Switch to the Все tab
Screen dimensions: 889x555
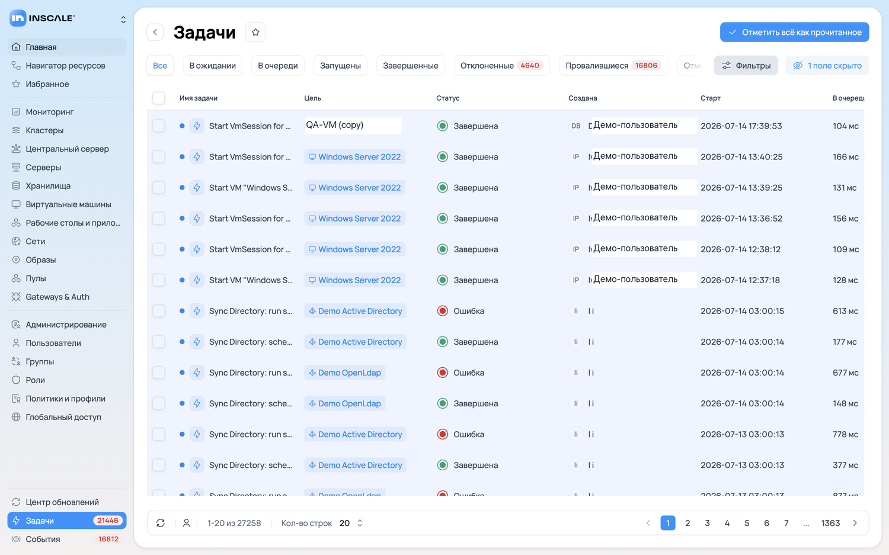point(160,65)
